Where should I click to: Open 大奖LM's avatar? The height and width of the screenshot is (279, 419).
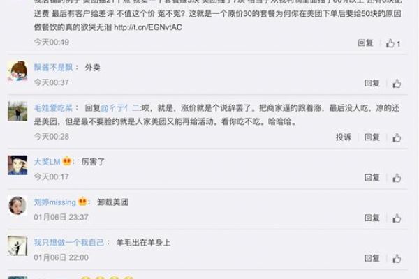click(x=17, y=165)
